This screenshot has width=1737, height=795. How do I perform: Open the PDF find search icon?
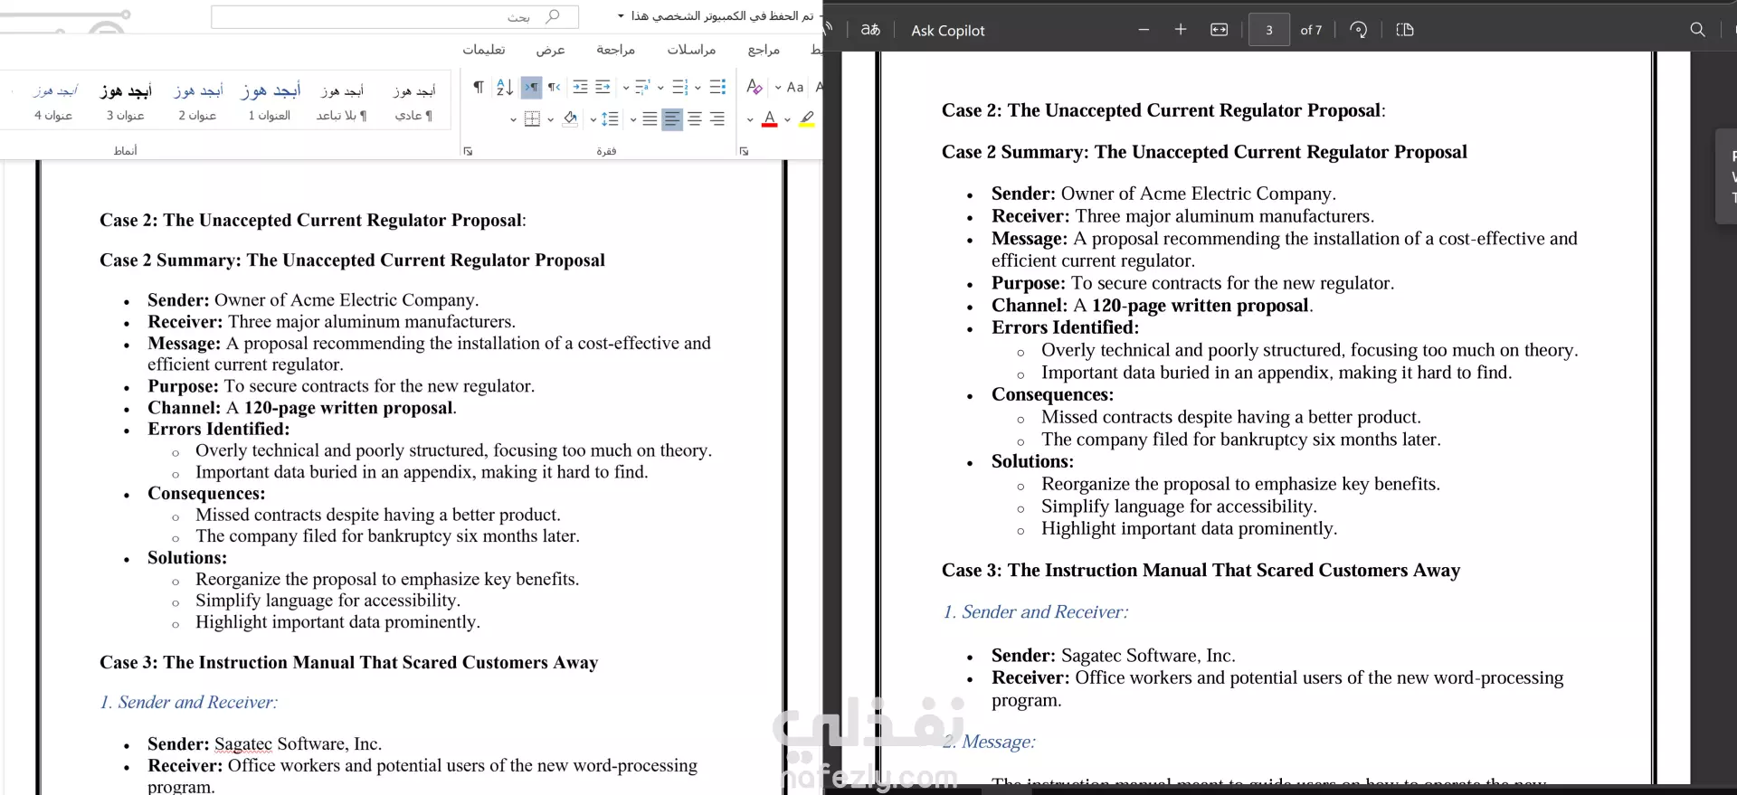[x=1697, y=30]
